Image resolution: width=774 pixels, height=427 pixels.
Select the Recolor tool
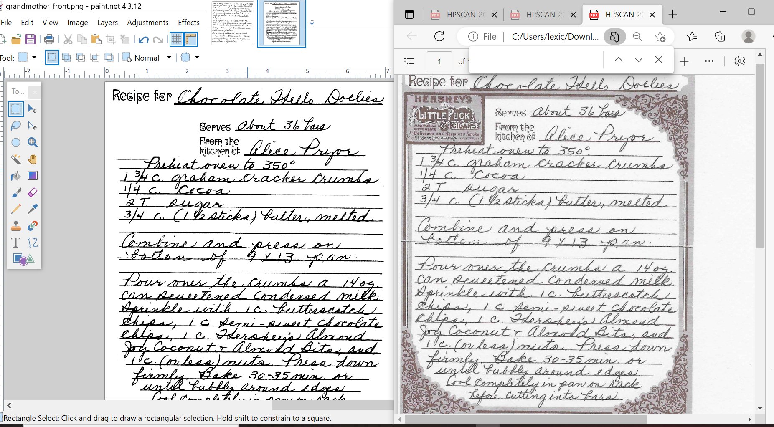pos(32,226)
